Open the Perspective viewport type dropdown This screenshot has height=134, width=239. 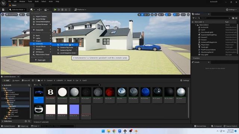(x=12, y=15)
